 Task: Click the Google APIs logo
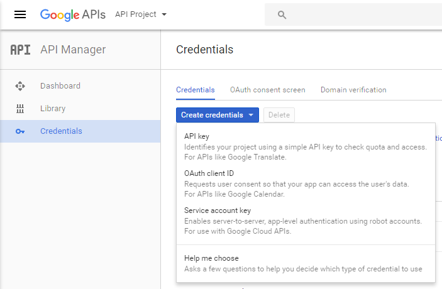pyautogui.click(x=73, y=14)
